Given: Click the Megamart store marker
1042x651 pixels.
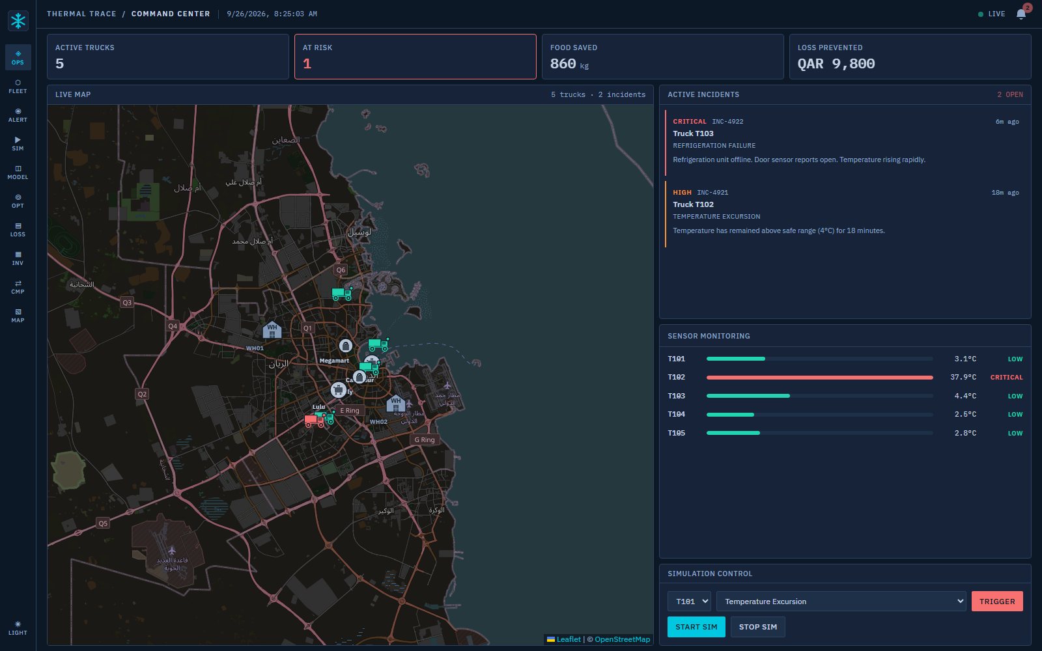Looking at the screenshot, I should 346,346.
